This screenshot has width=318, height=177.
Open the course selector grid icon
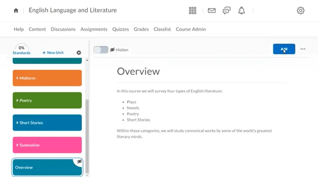point(192,11)
